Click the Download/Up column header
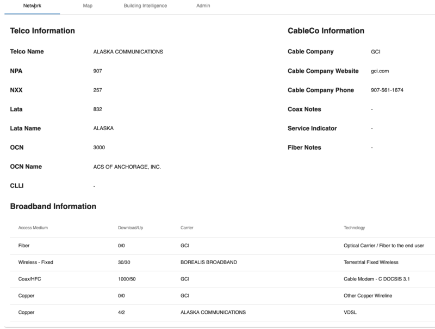The width and height of the screenshot is (435, 329). pyautogui.click(x=131, y=227)
